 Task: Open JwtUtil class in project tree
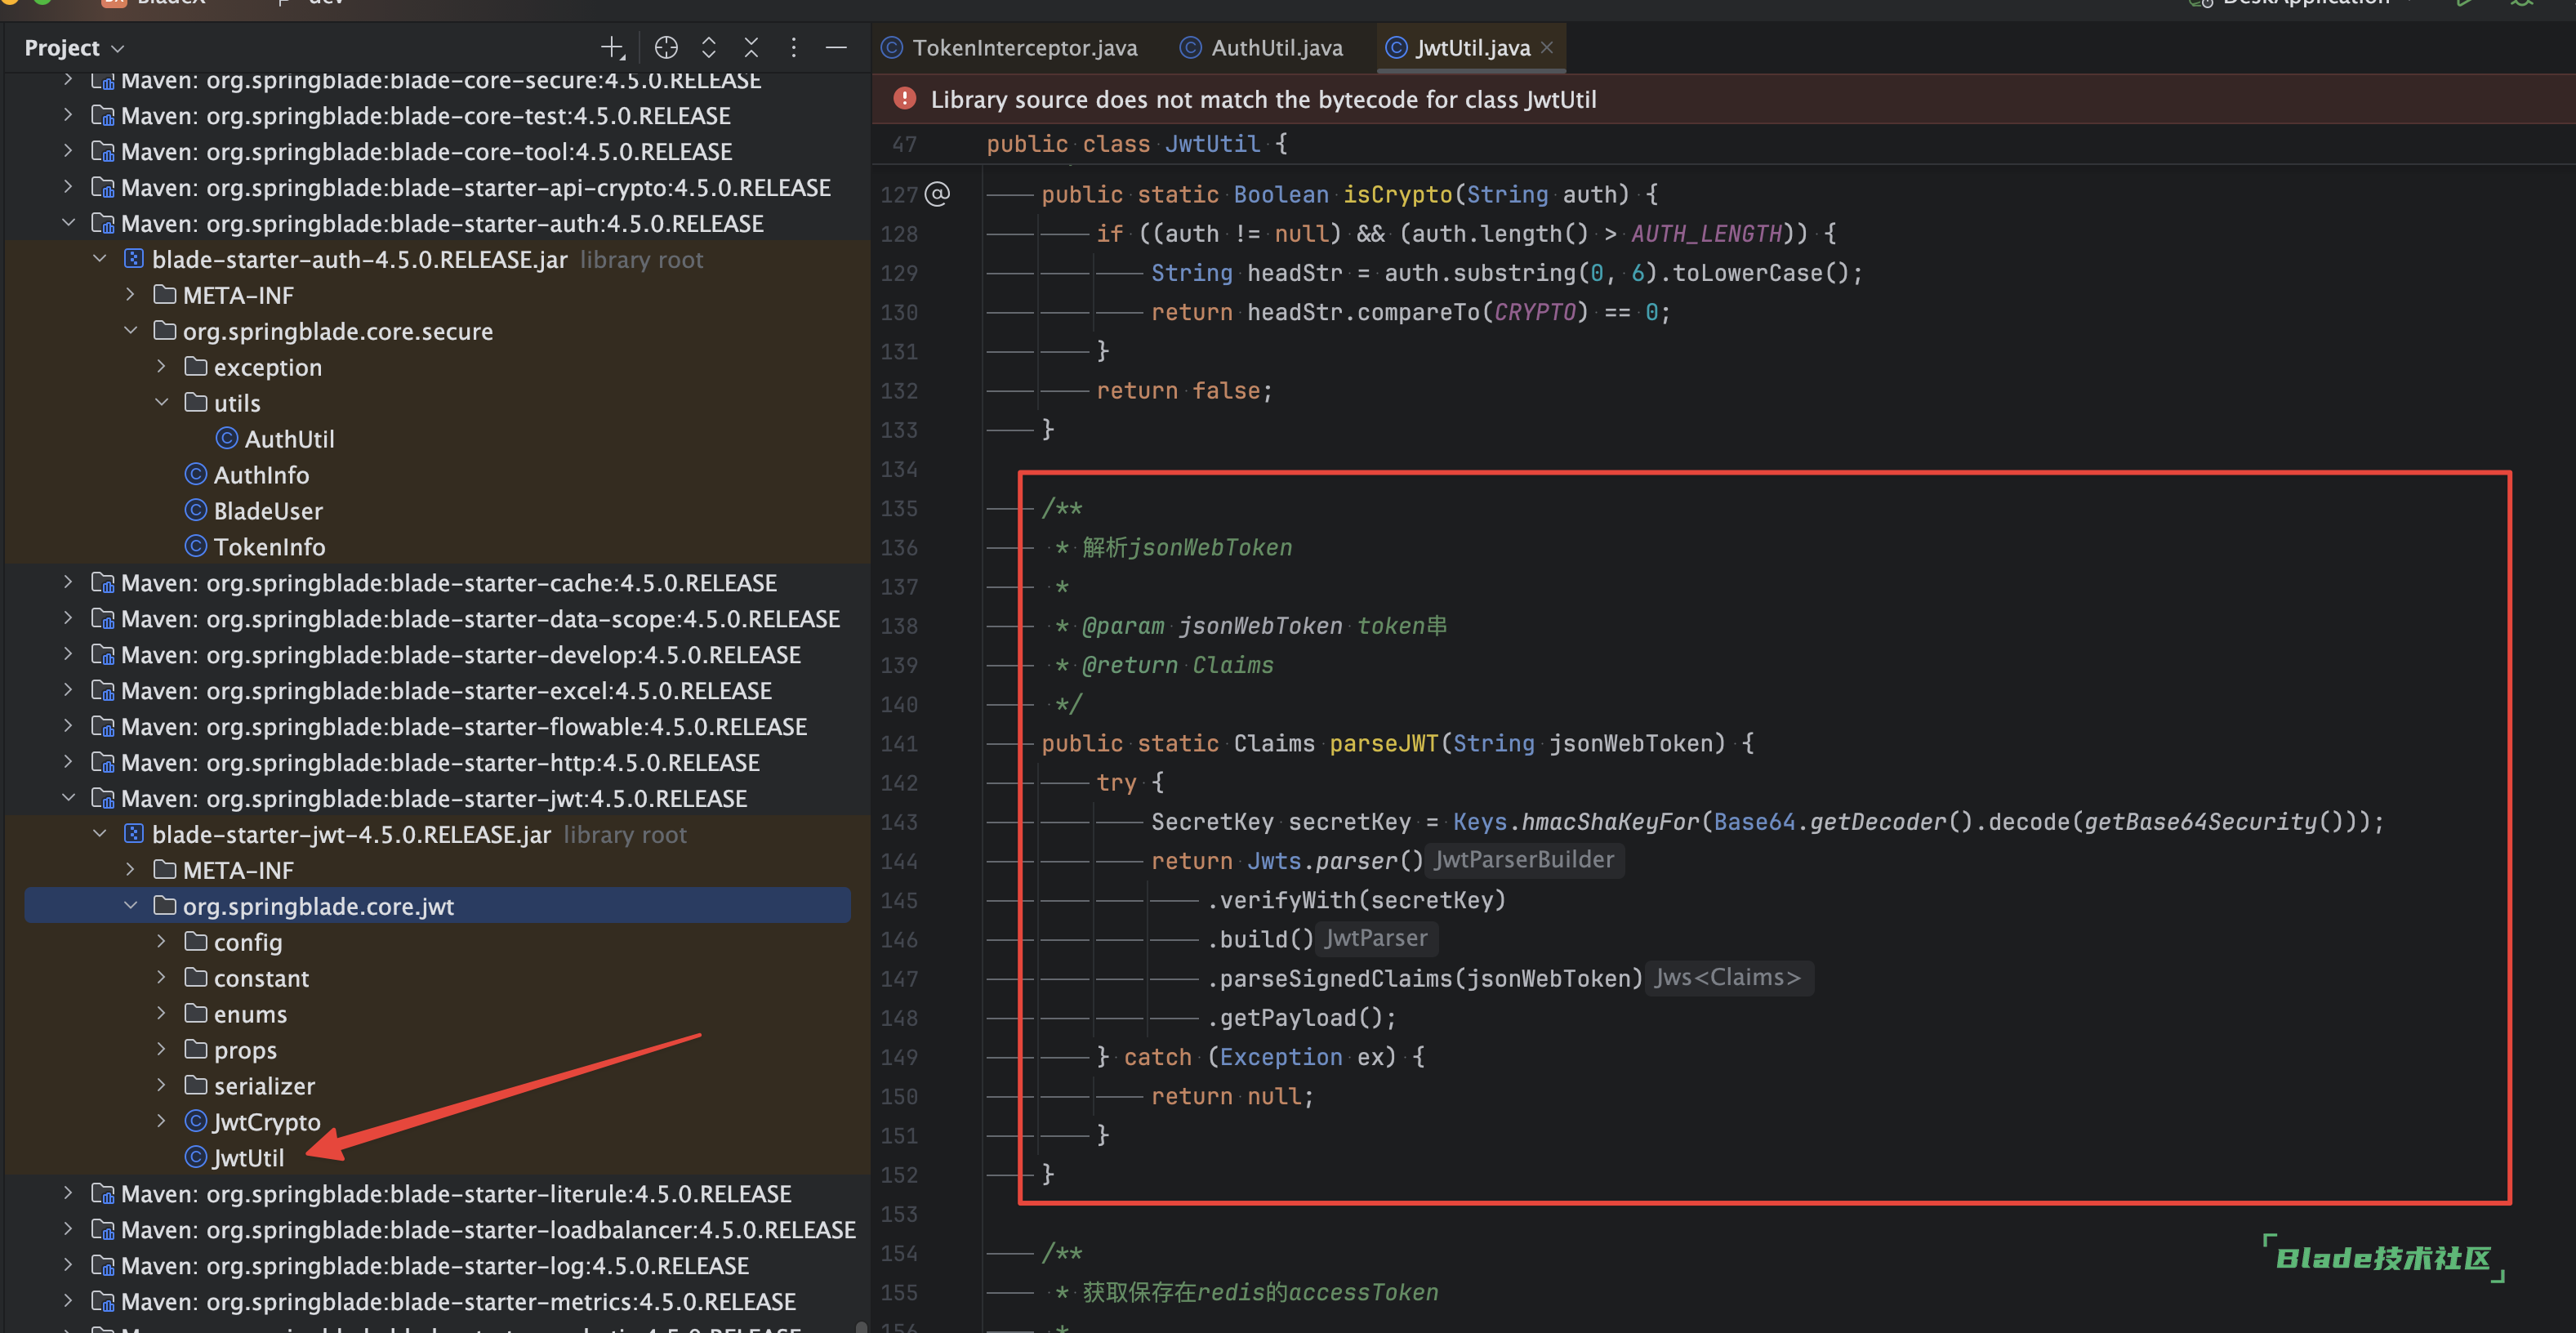(235, 1158)
